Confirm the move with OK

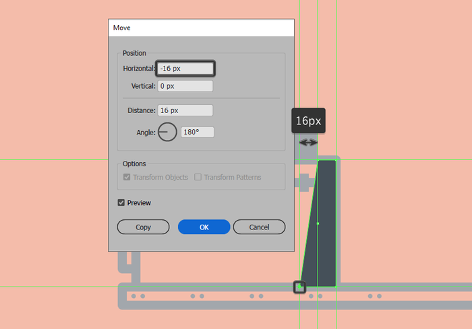coord(204,227)
